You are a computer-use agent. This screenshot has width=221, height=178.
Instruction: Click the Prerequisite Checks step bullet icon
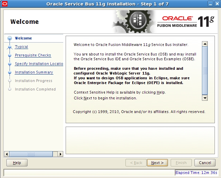(10, 55)
